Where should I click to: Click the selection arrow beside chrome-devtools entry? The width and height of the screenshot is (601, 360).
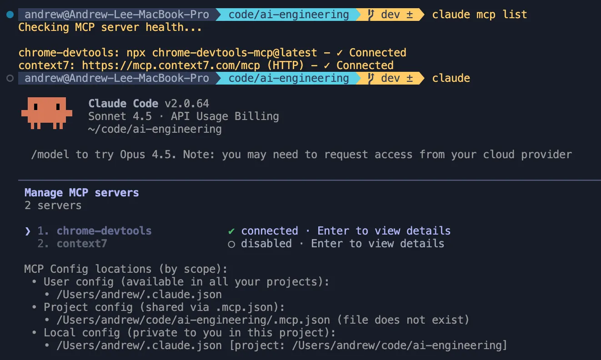pyautogui.click(x=27, y=230)
